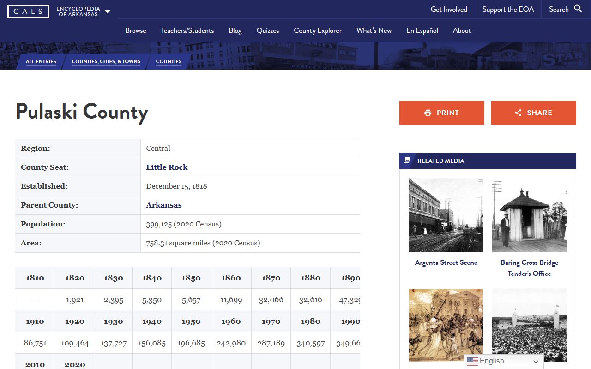Click the Print button
Screen dimensions: 591x369
[442, 113]
